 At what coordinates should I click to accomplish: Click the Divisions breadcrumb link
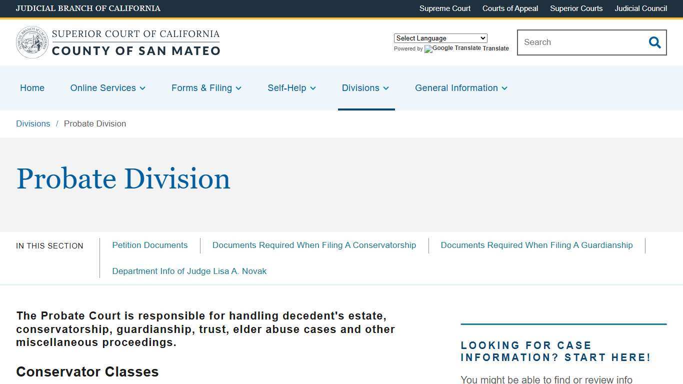point(33,123)
